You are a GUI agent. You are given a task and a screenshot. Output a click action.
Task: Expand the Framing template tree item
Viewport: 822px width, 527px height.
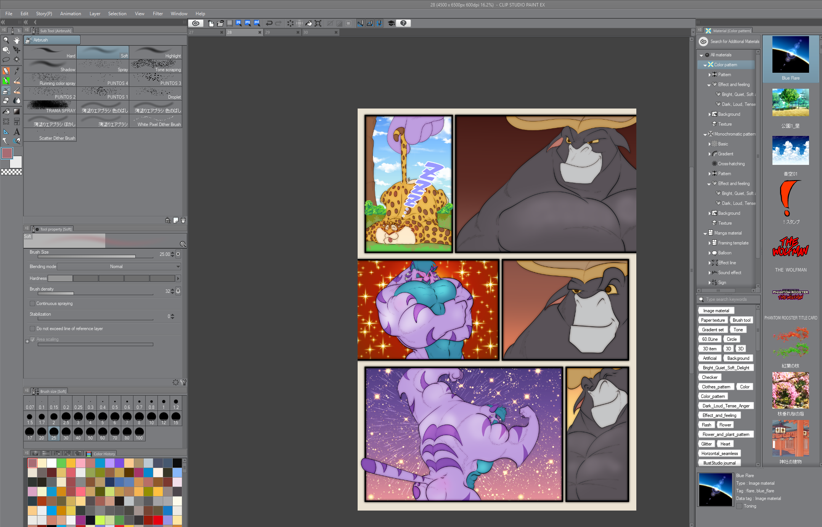(710, 243)
